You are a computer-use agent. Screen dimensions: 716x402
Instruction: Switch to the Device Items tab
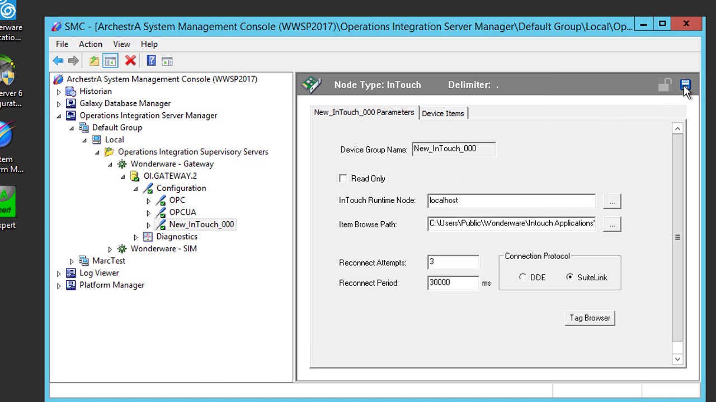pyautogui.click(x=443, y=113)
